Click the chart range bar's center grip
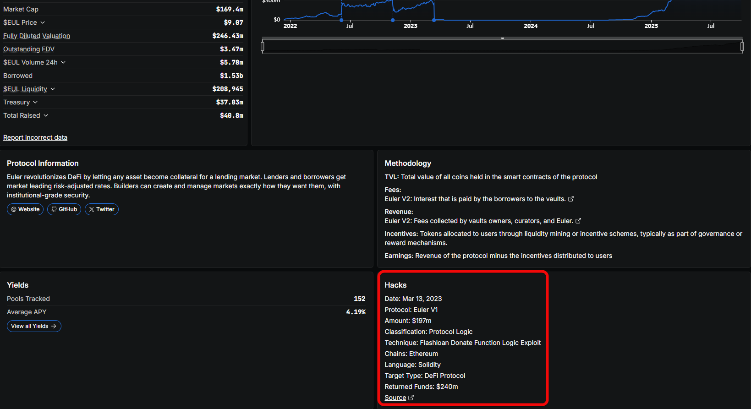Image resolution: width=751 pixels, height=409 pixels. click(x=502, y=38)
